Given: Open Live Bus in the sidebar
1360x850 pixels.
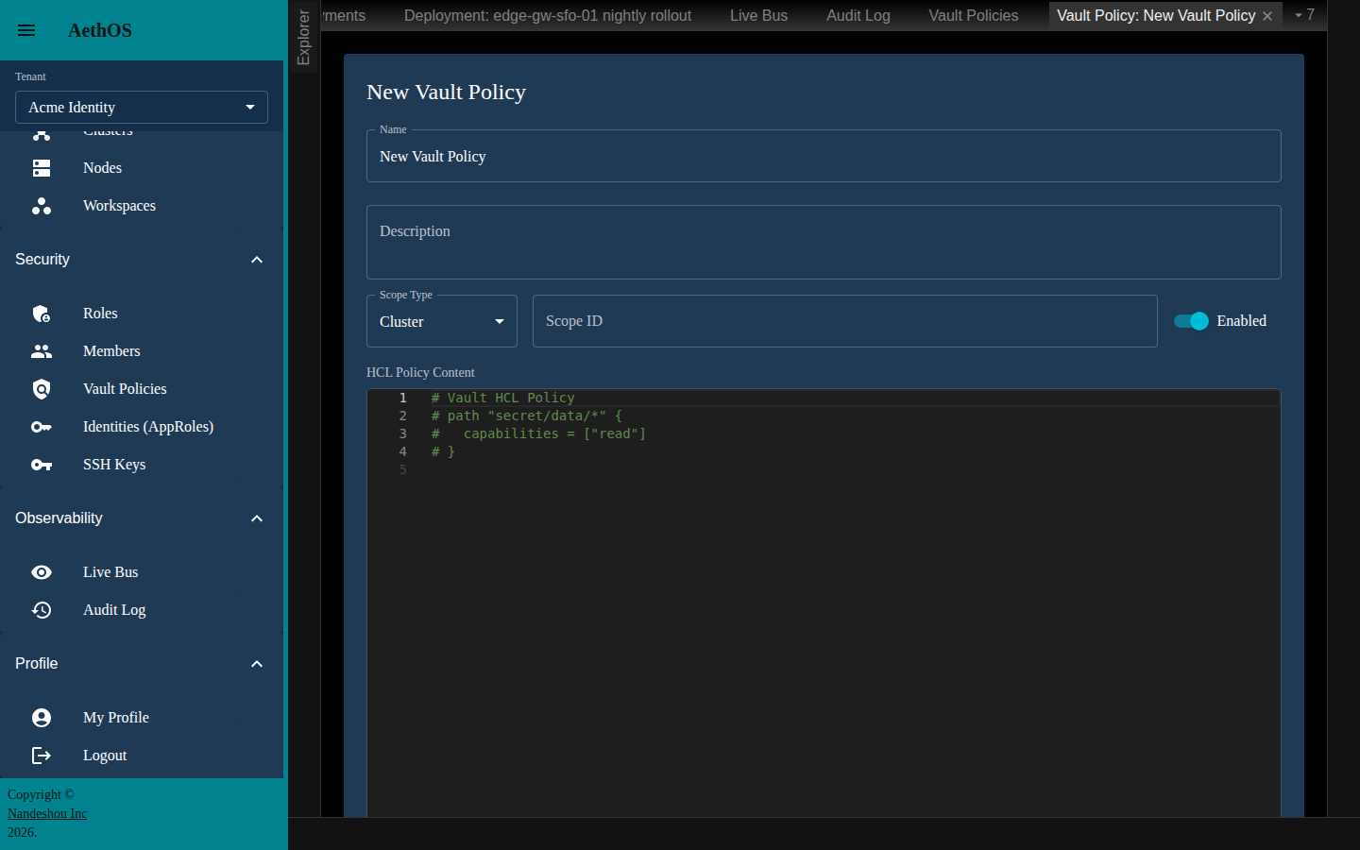Looking at the screenshot, I should click(x=142, y=572).
